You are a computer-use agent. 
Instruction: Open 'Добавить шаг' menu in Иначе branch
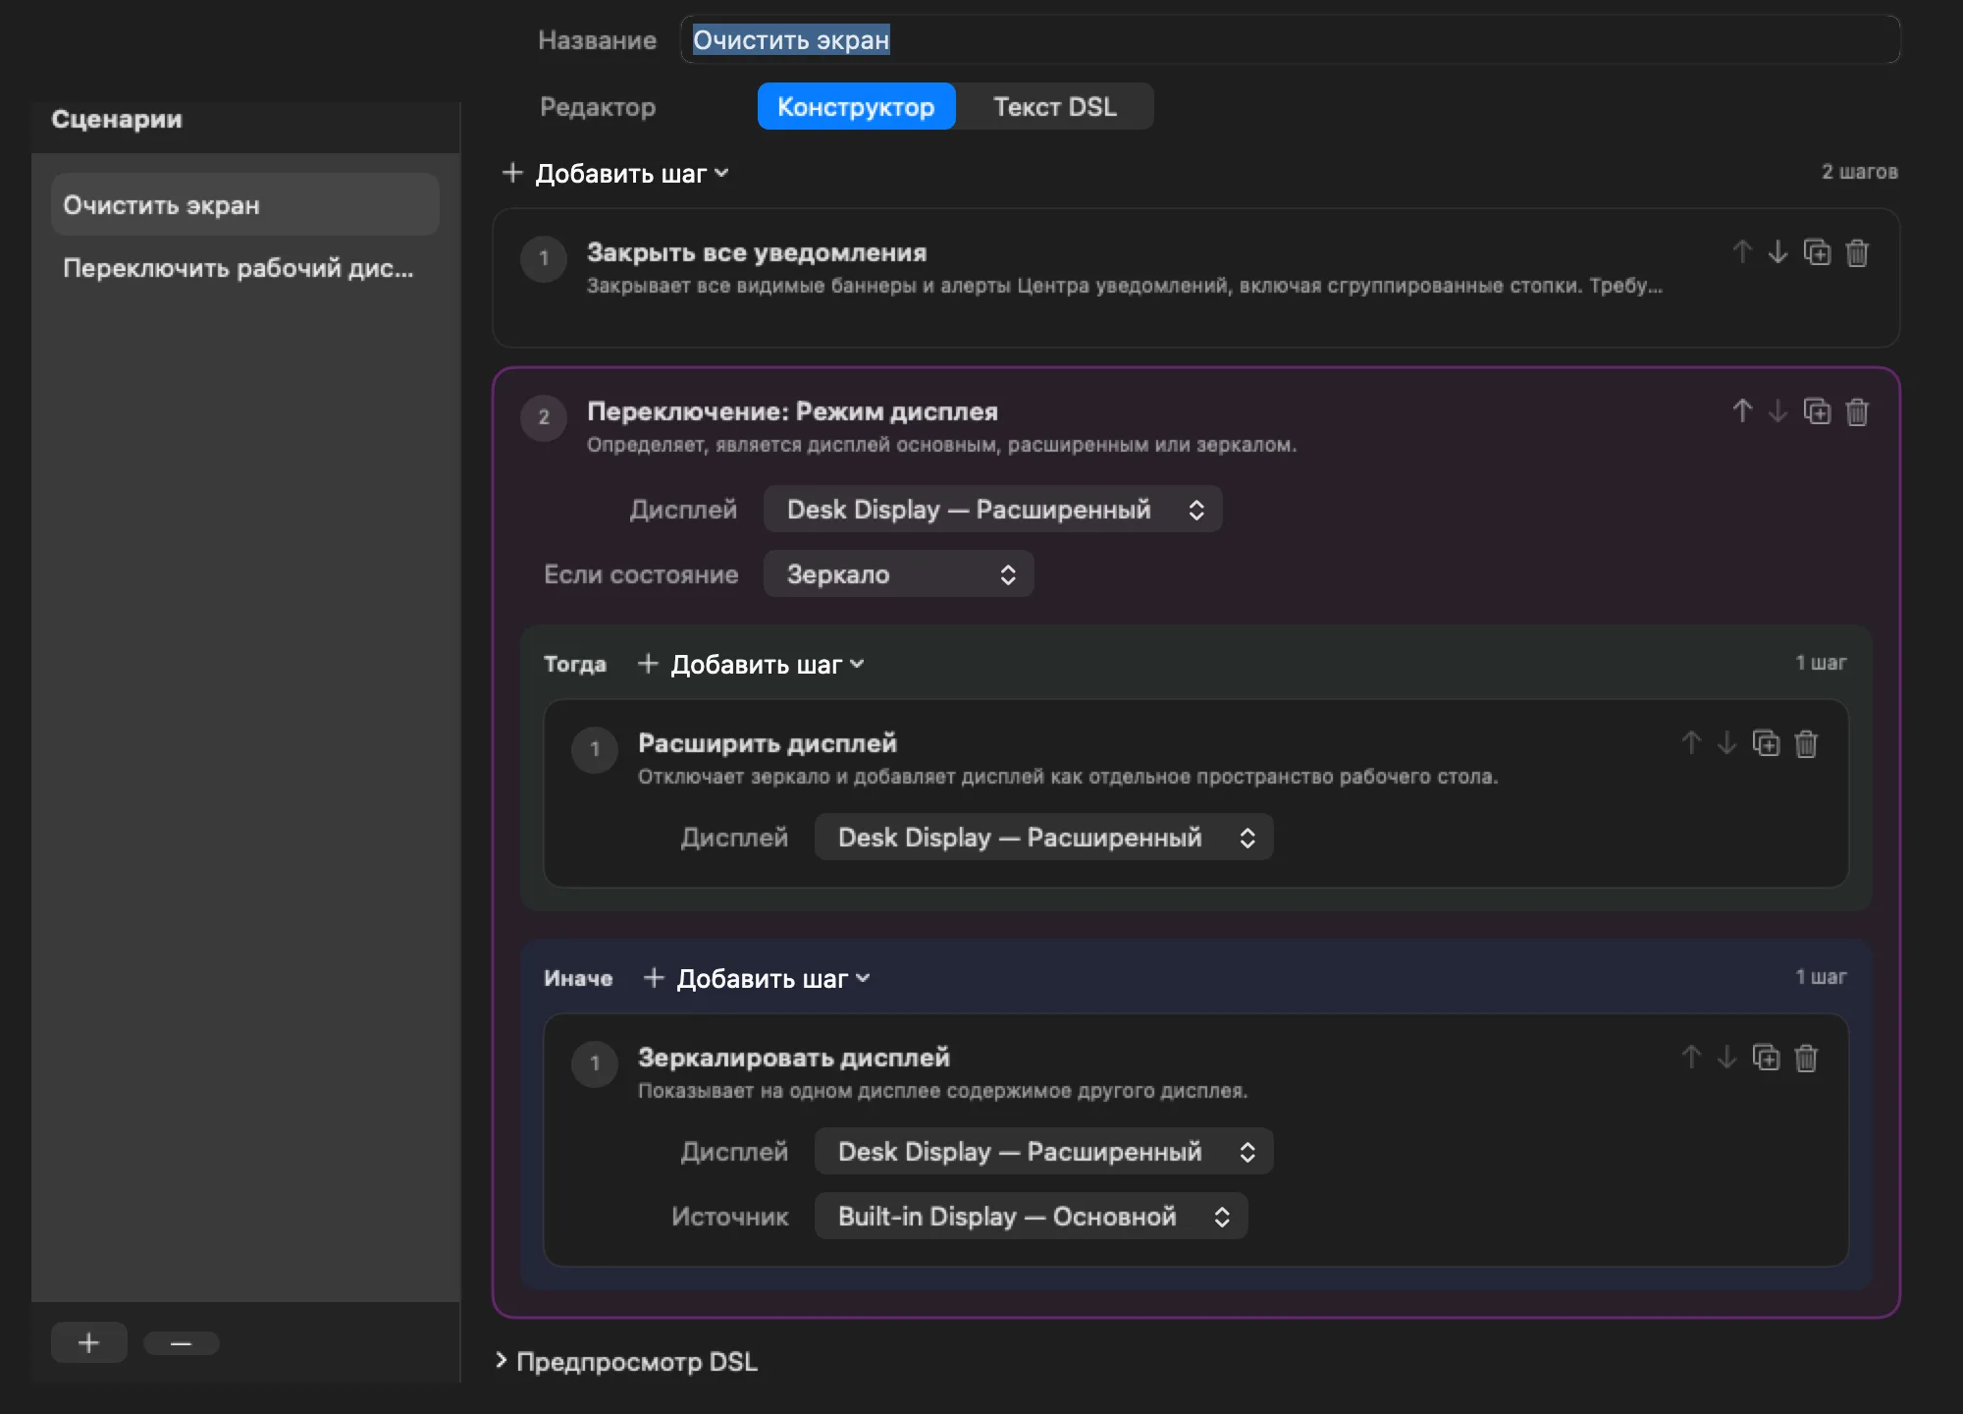[758, 979]
